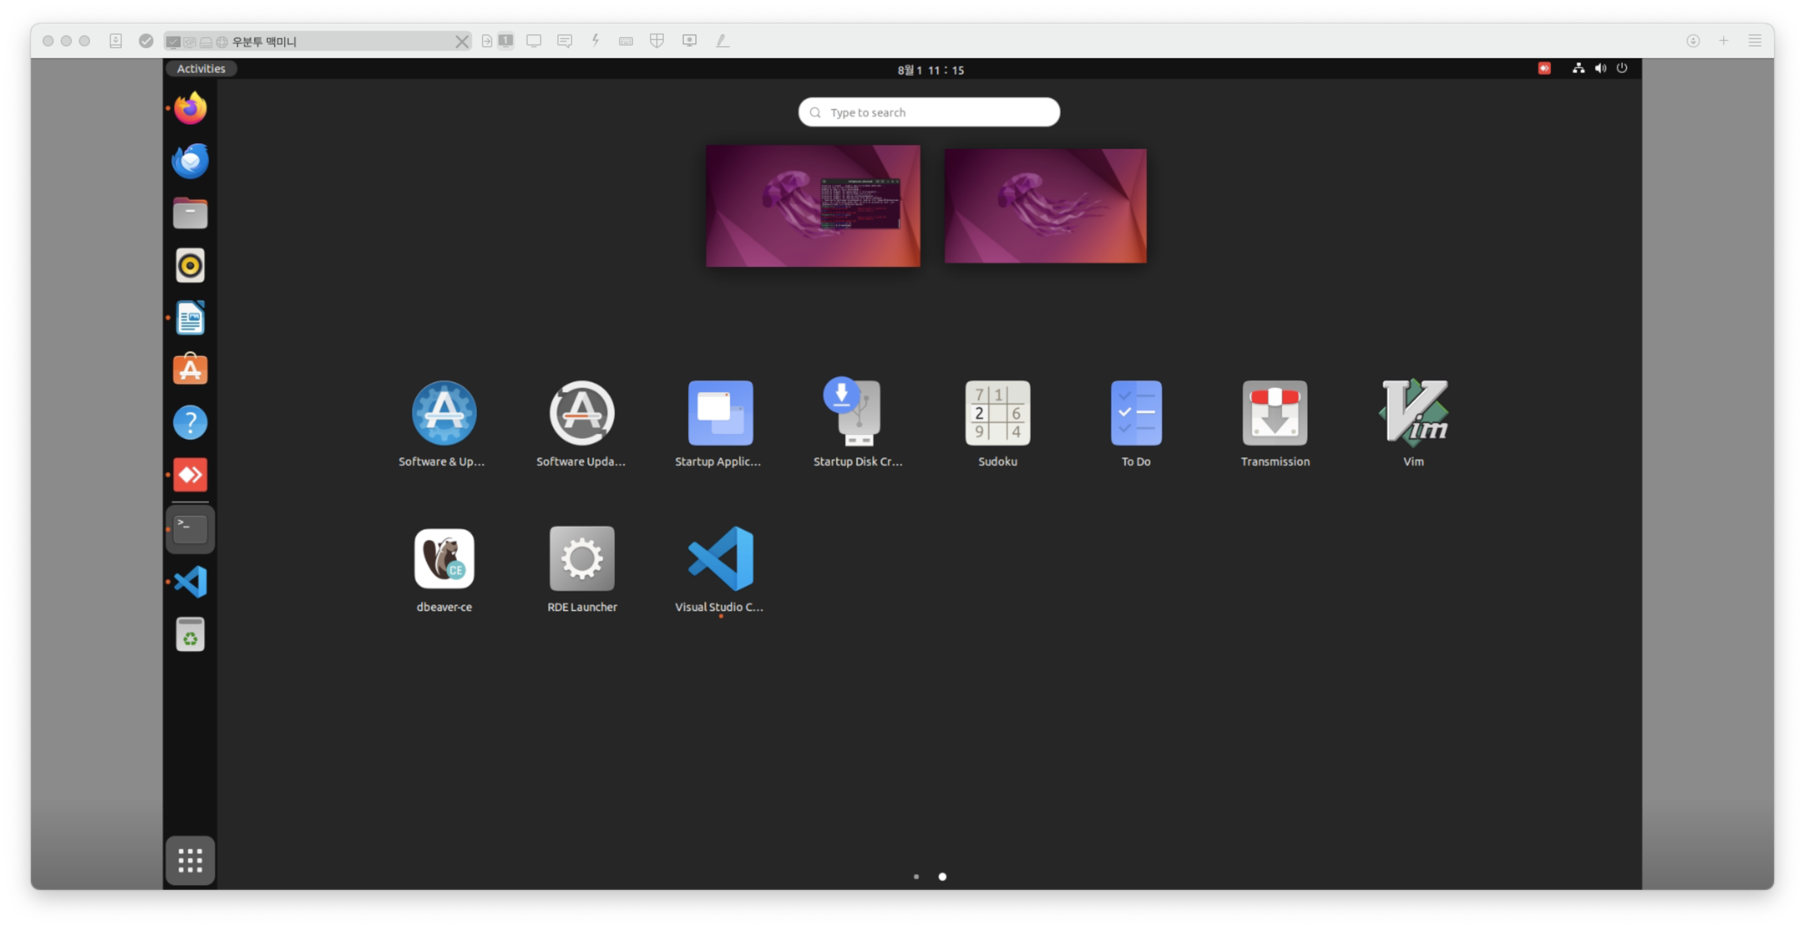Screen dimensions: 1805x928
Task: Launch dbeaver-ce database tool
Action: point(444,559)
